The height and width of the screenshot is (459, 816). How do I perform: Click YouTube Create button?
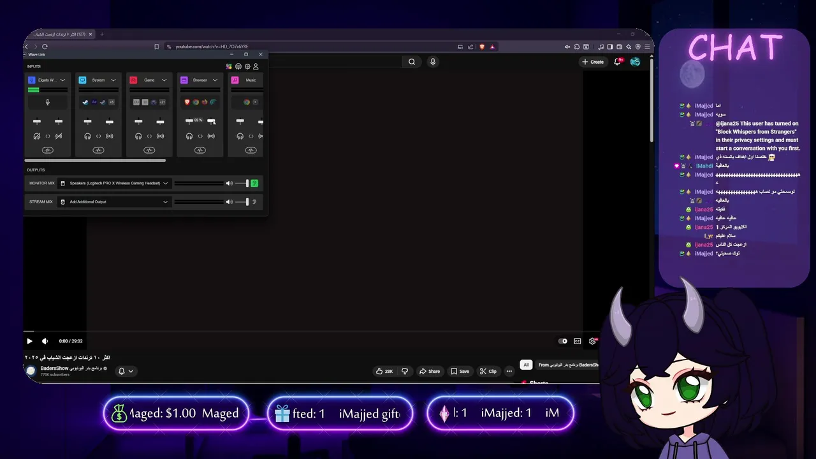(593, 62)
